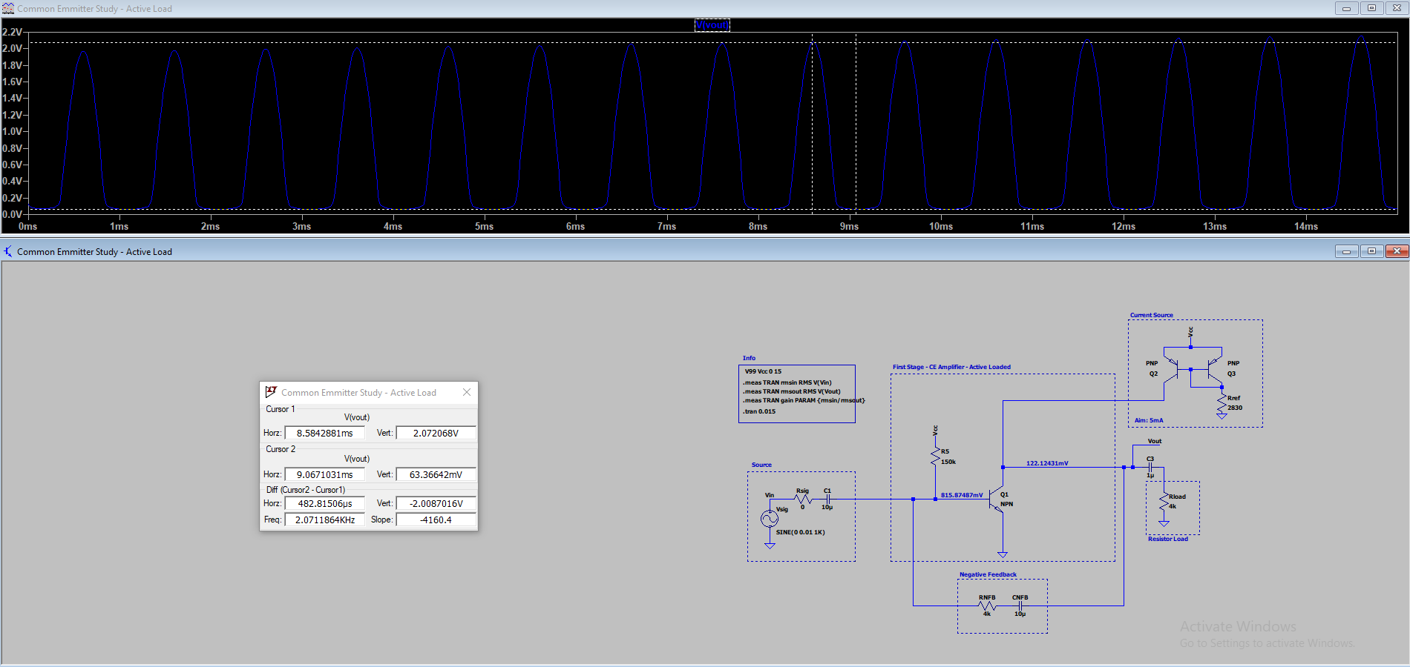Select the C3 1µ output capacitor

tap(1150, 467)
